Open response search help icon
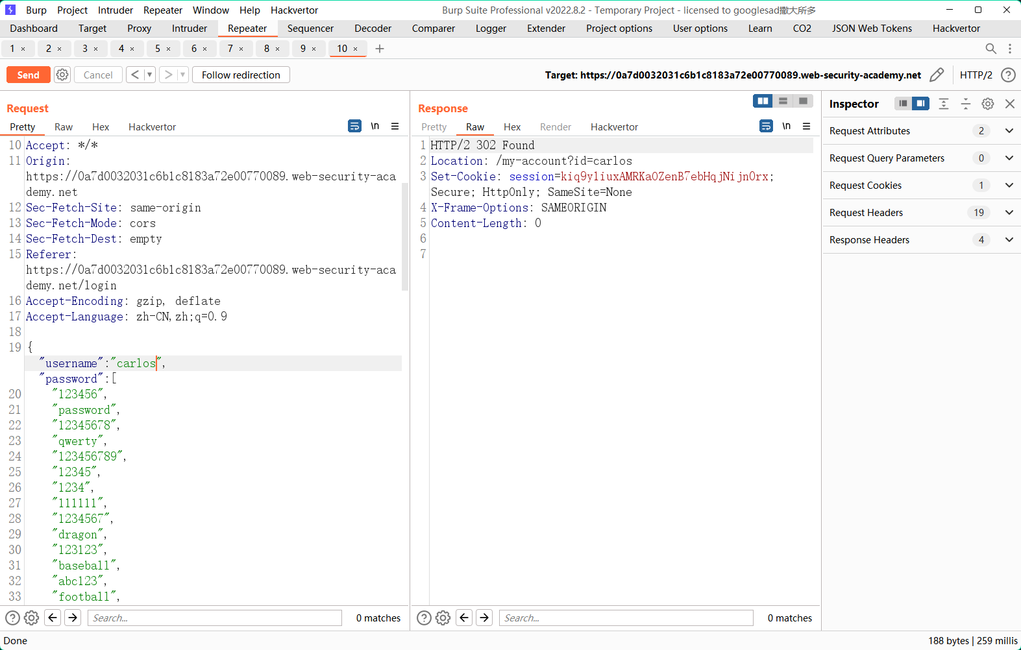1021x650 pixels. pos(424,618)
